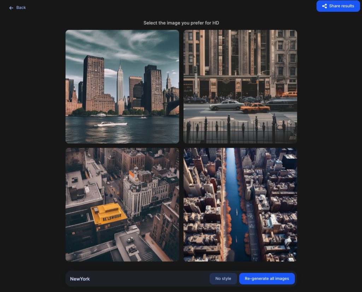
Task: Click the NewYork prompt text field
Action: coord(134,279)
